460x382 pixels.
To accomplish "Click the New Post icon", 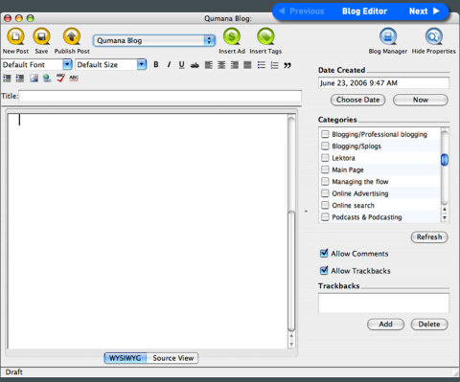I will 15,36.
